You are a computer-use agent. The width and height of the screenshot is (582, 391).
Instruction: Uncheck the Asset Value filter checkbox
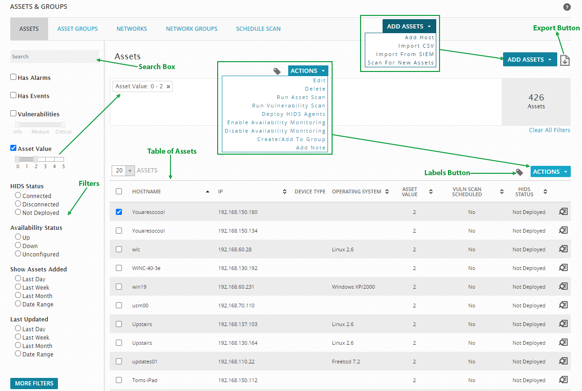coord(14,148)
